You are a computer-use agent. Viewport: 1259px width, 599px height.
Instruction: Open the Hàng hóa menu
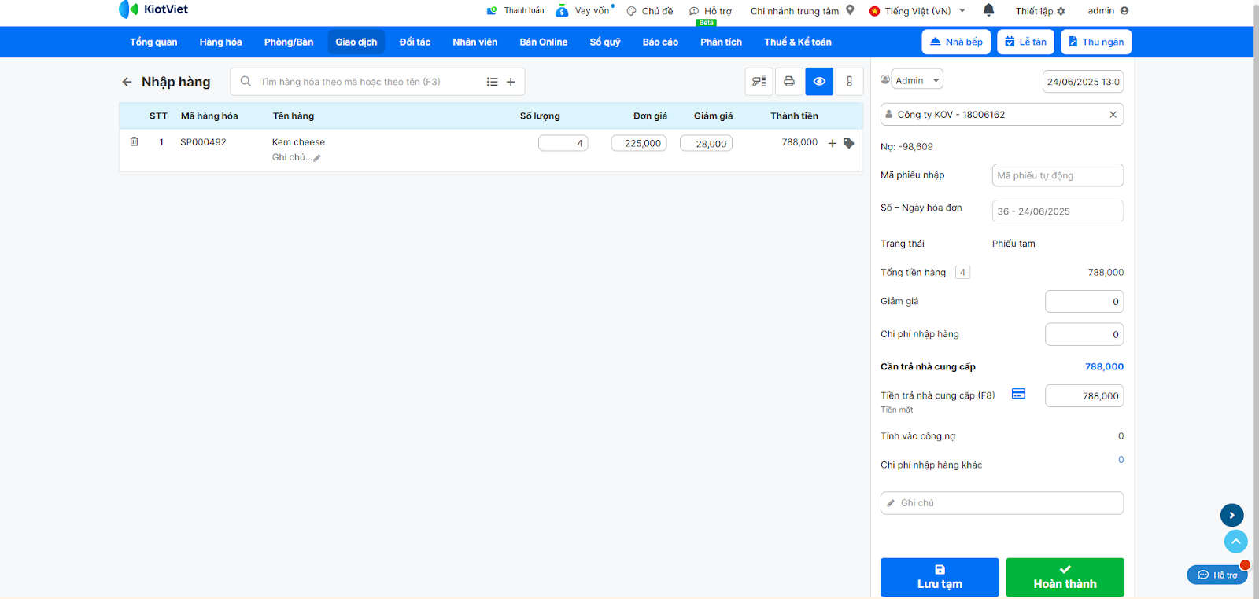click(x=220, y=42)
